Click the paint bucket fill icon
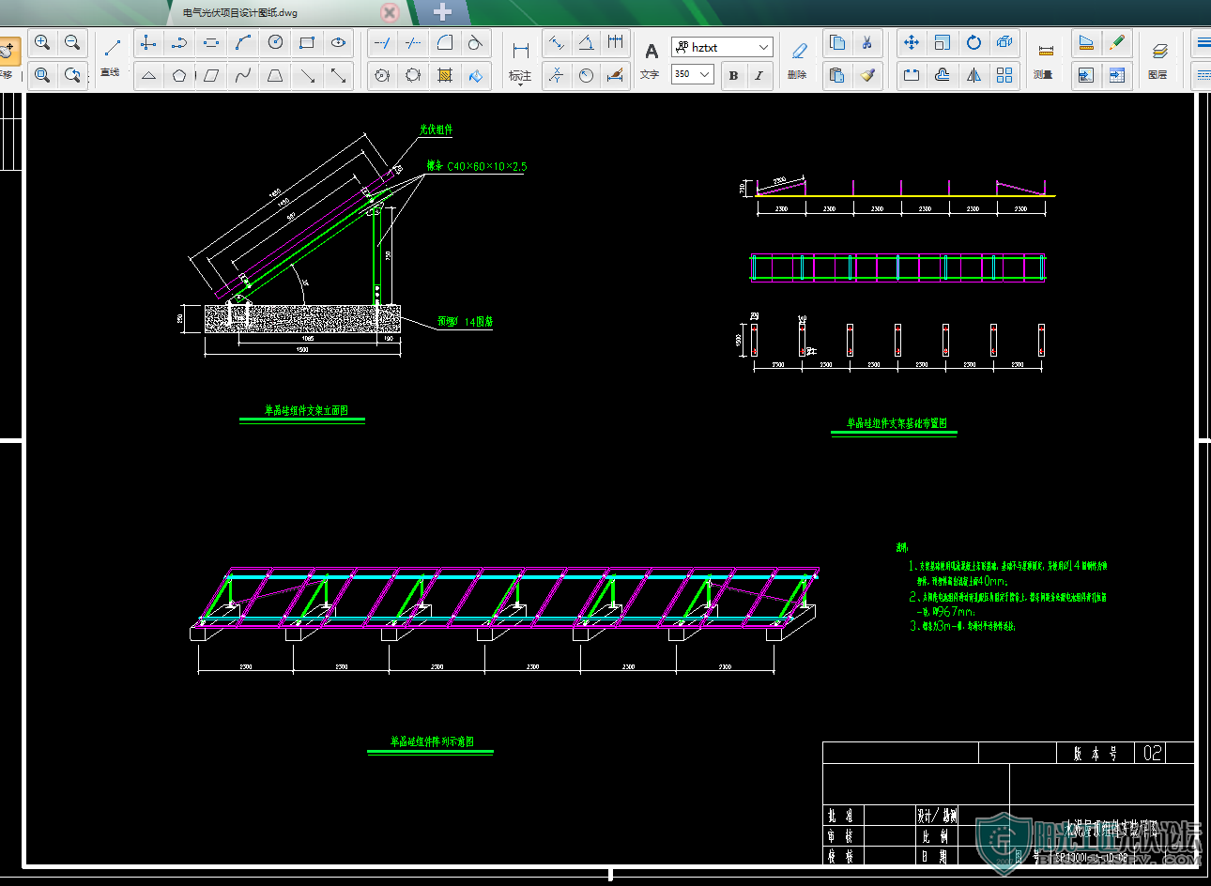 click(x=476, y=75)
